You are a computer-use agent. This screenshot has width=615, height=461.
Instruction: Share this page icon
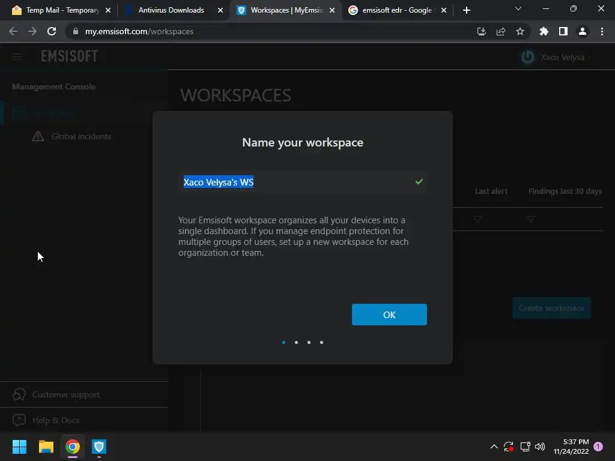click(501, 31)
